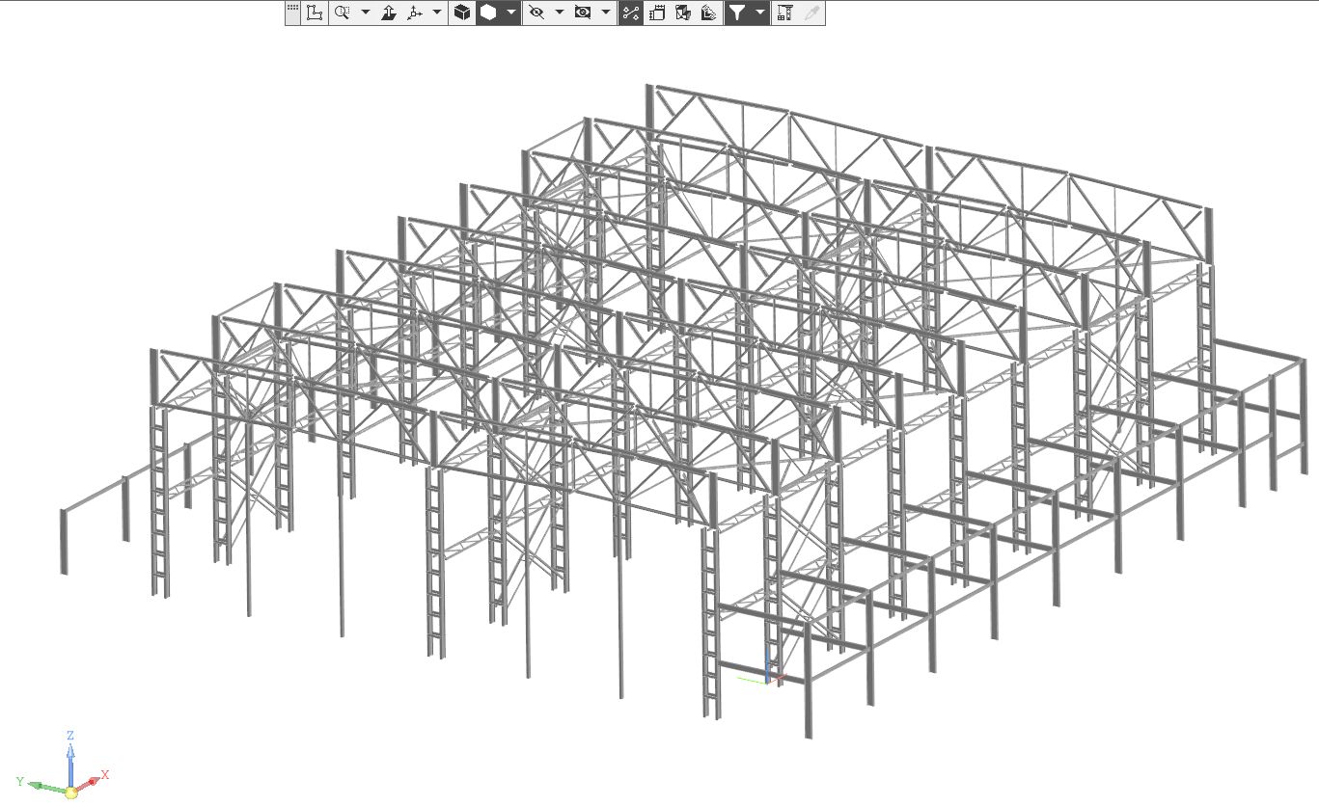This screenshot has height=806, width=1319.
Task: Select the magnifier zoom tool
Action: pyautogui.click(x=342, y=13)
